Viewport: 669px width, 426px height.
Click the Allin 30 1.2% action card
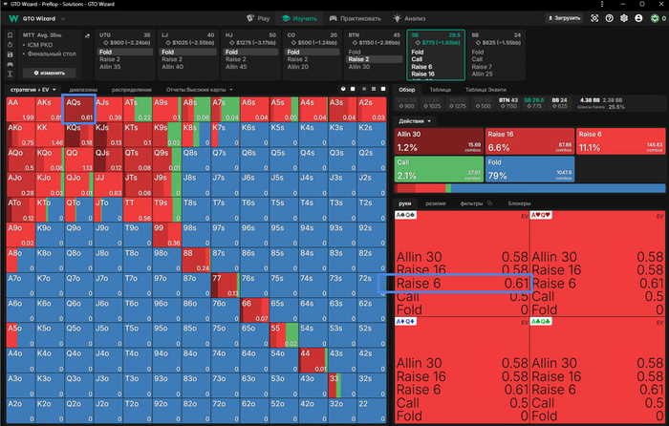(439, 141)
